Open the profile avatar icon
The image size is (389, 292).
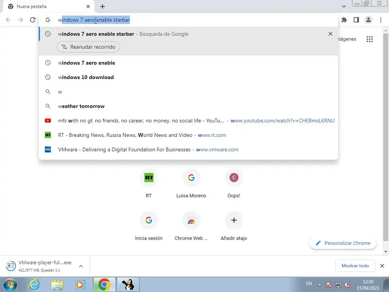[368, 20]
